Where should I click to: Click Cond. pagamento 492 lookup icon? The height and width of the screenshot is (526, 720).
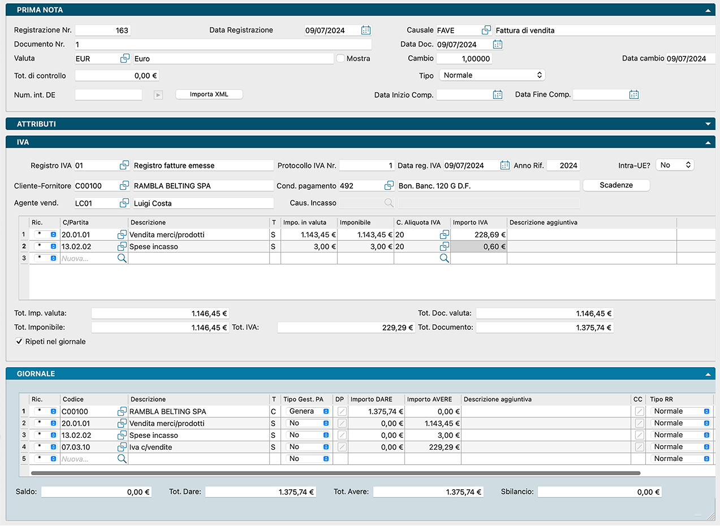389,186
